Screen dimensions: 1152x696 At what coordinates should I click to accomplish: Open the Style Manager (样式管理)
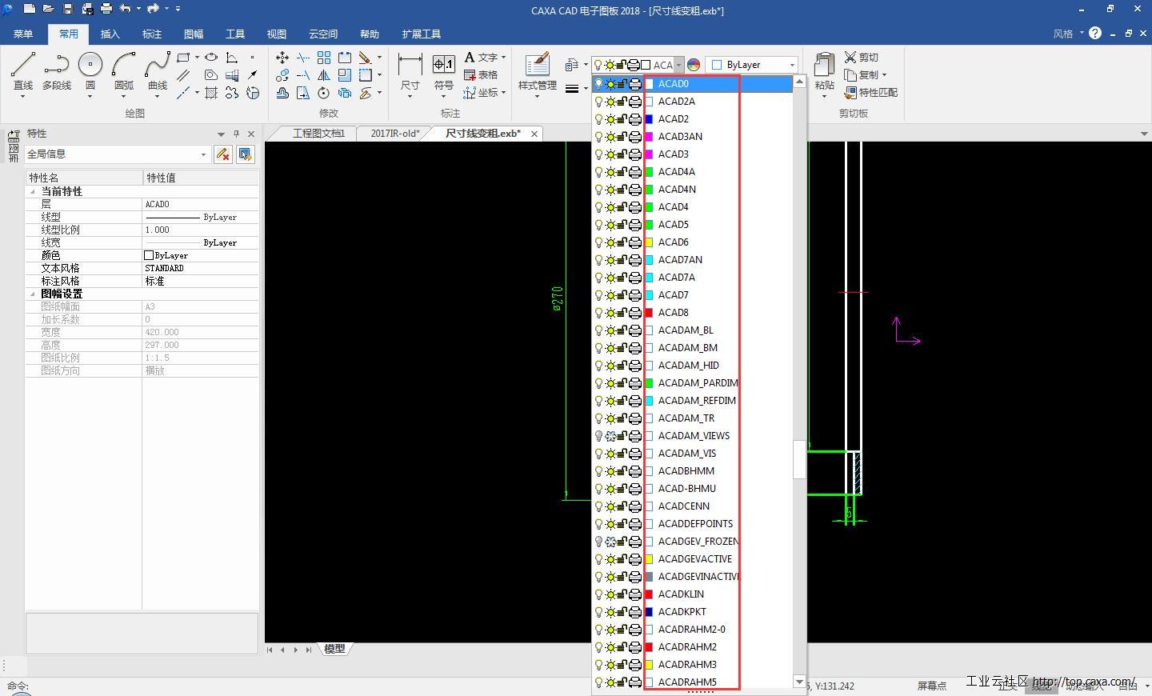tap(538, 65)
